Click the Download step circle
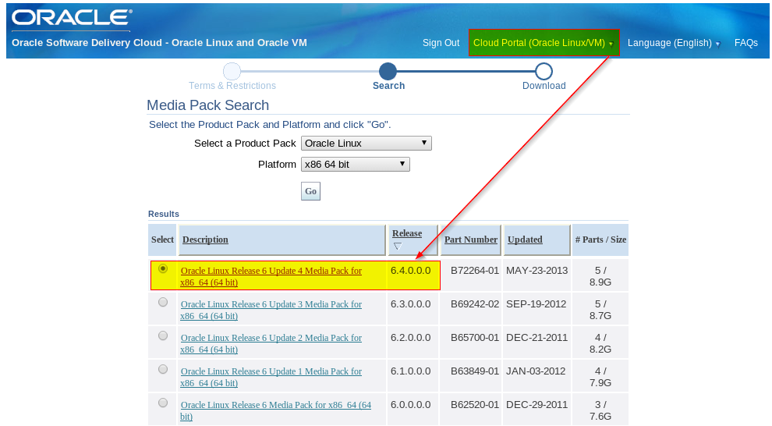Screen dimensions: 772x426 click(544, 72)
